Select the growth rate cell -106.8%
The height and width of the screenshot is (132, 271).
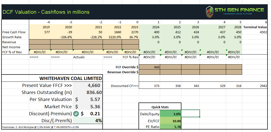pyautogui.click(x=61, y=37)
